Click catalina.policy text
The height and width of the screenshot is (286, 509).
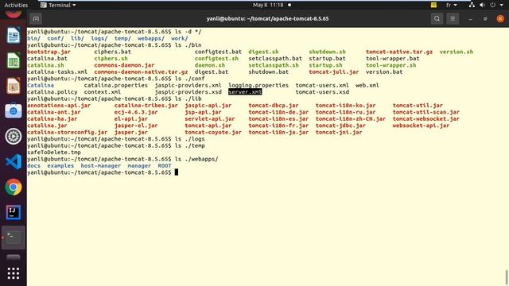coord(52,92)
